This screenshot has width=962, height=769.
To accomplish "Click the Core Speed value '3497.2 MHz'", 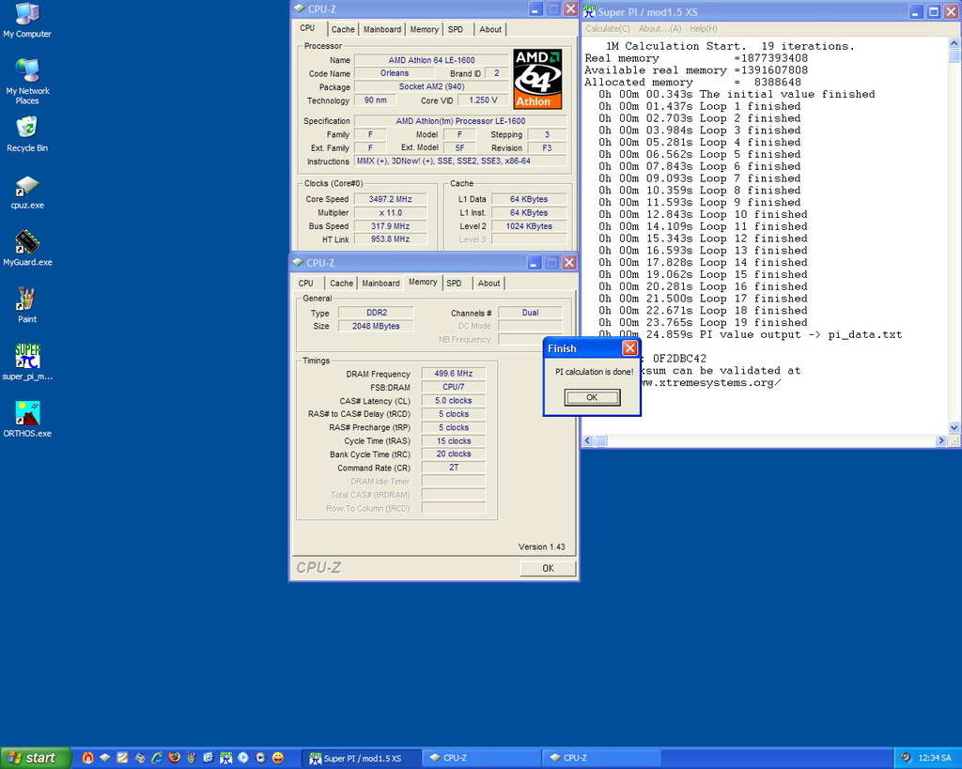I will coord(390,199).
